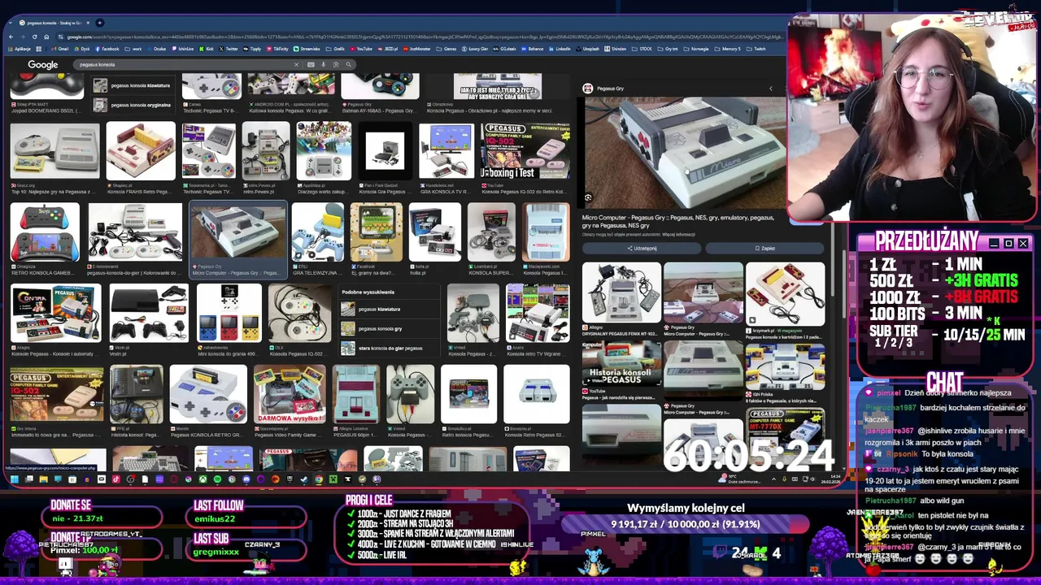
Task: Open Facebook bookmark
Action: click(x=107, y=49)
